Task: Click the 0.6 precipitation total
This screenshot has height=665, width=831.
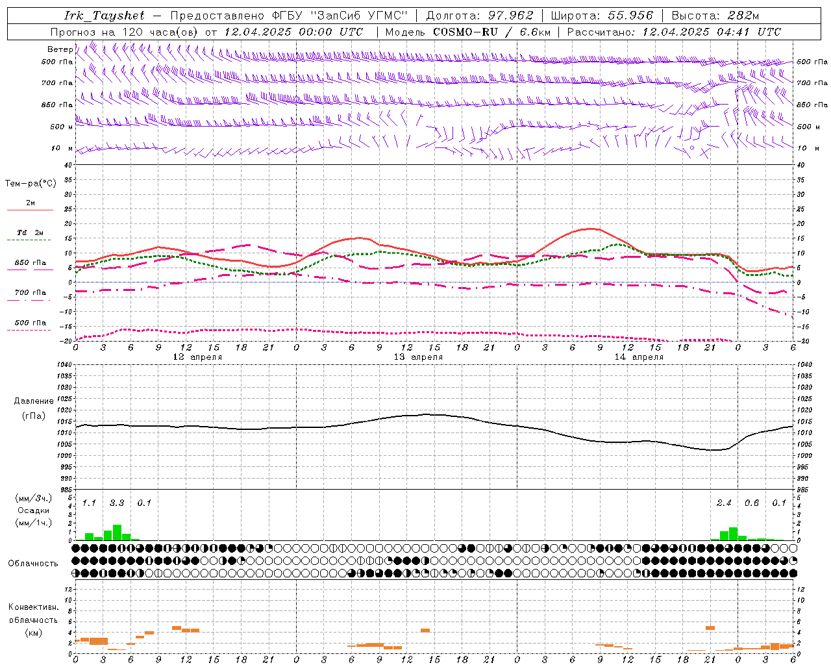Action: coord(752,503)
